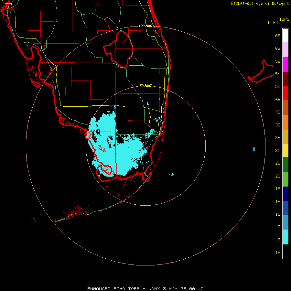Click the "22" scale value

tap(278, 176)
